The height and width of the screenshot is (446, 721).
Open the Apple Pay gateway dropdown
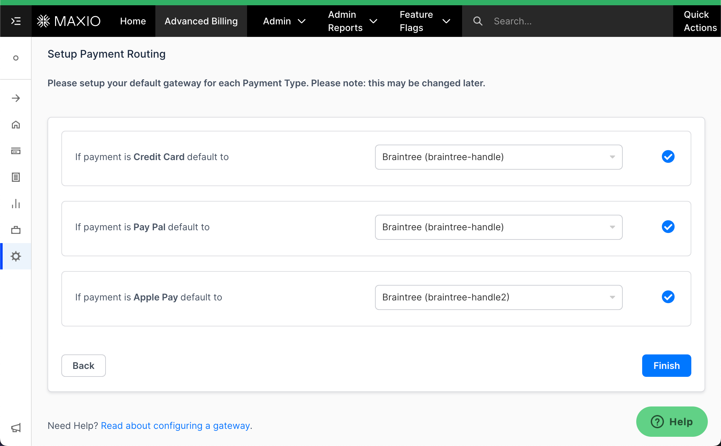coord(498,297)
